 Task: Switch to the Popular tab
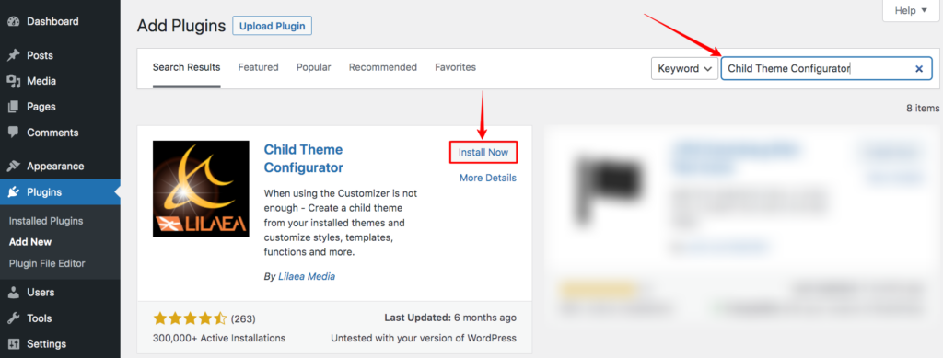coord(313,67)
